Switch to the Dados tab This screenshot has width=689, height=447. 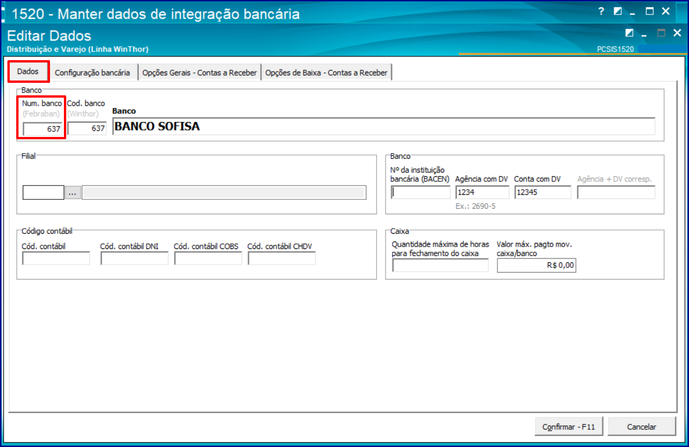(x=28, y=72)
